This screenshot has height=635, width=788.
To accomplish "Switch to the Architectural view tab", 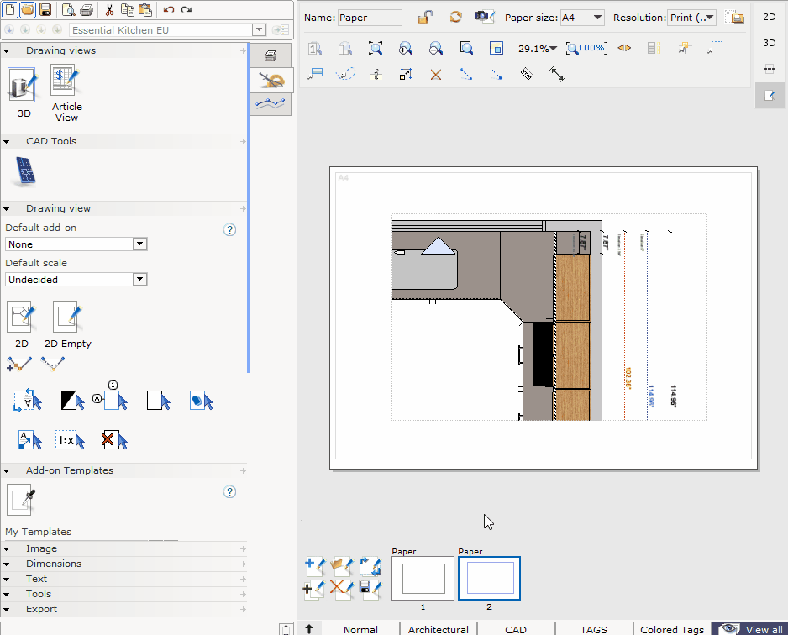I will [439, 629].
